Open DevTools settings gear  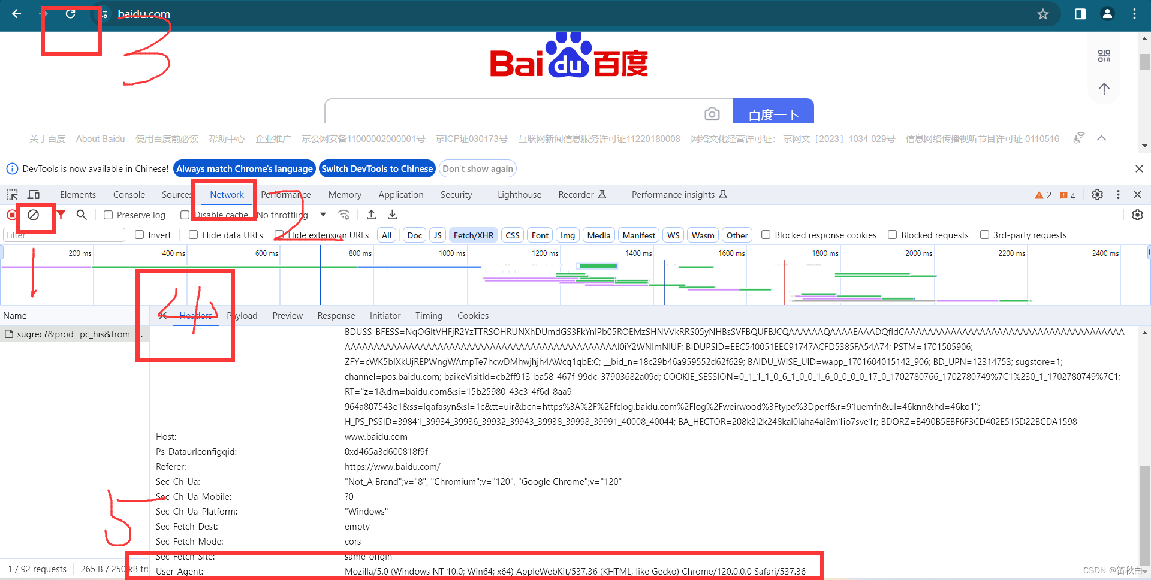pos(1097,195)
